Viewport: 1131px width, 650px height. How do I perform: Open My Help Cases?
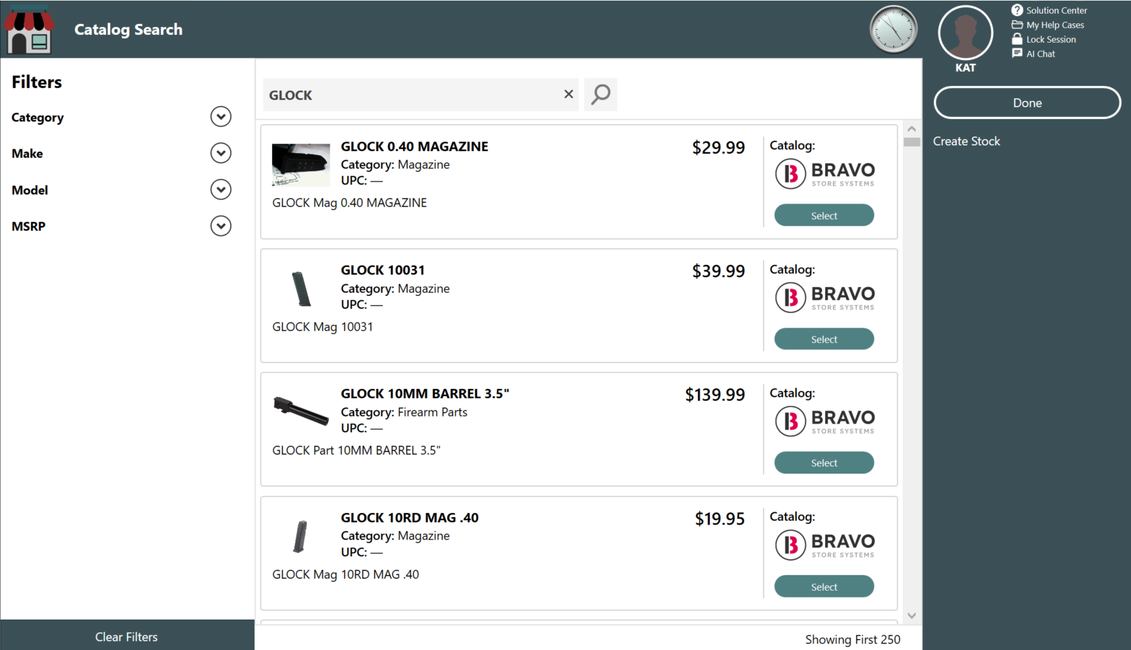click(1055, 25)
